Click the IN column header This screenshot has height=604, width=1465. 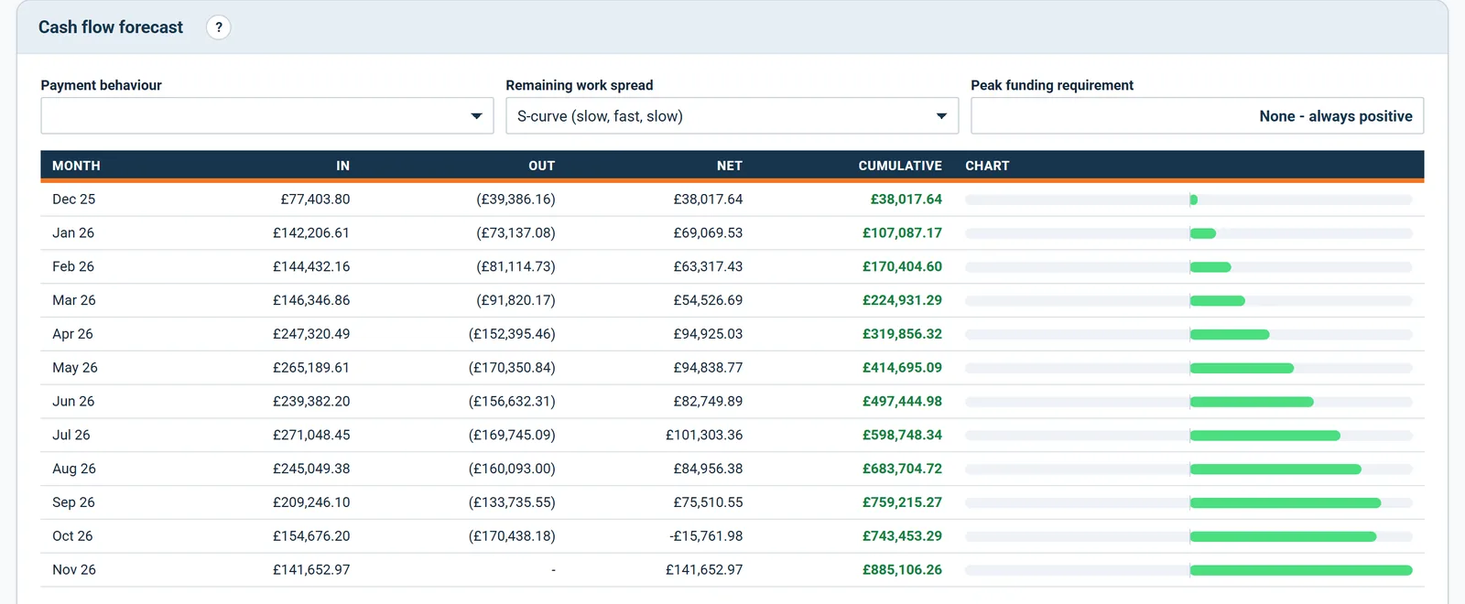pyautogui.click(x=342, y=166)
